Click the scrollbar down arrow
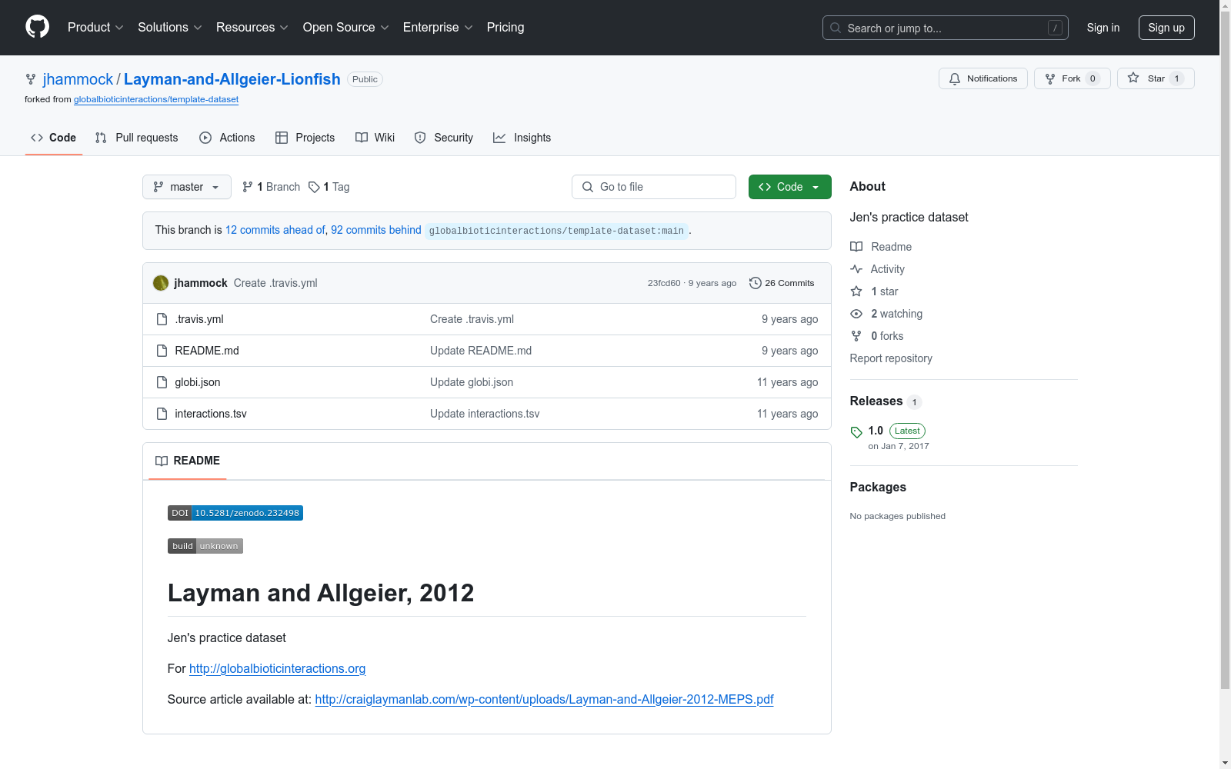The width and height of the screenshot is (1231, 769). 1225,763
